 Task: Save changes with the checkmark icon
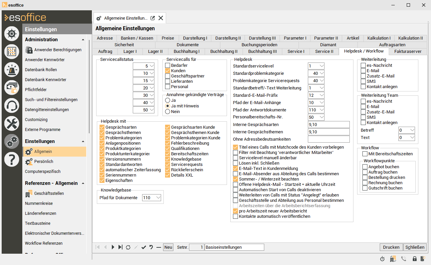click(144, 247)
